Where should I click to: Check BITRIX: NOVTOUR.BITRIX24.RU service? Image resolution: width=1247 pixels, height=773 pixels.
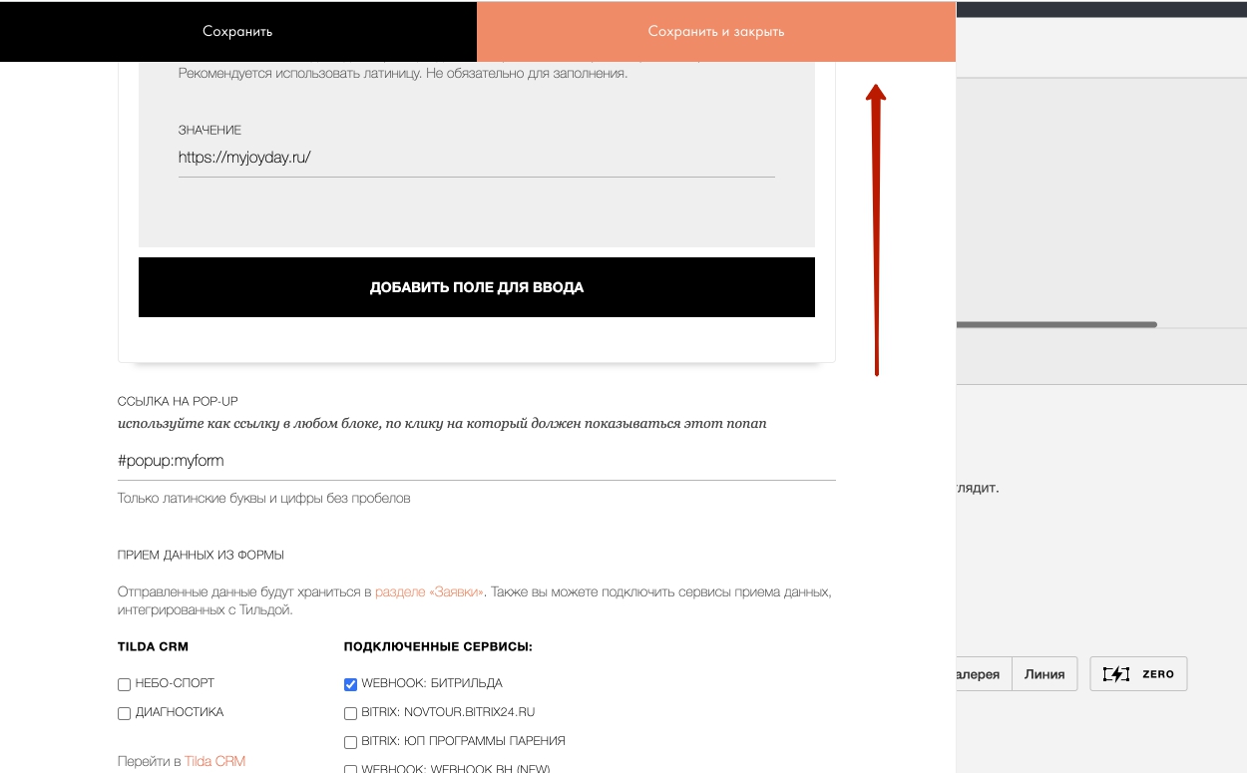click(350, 713)
